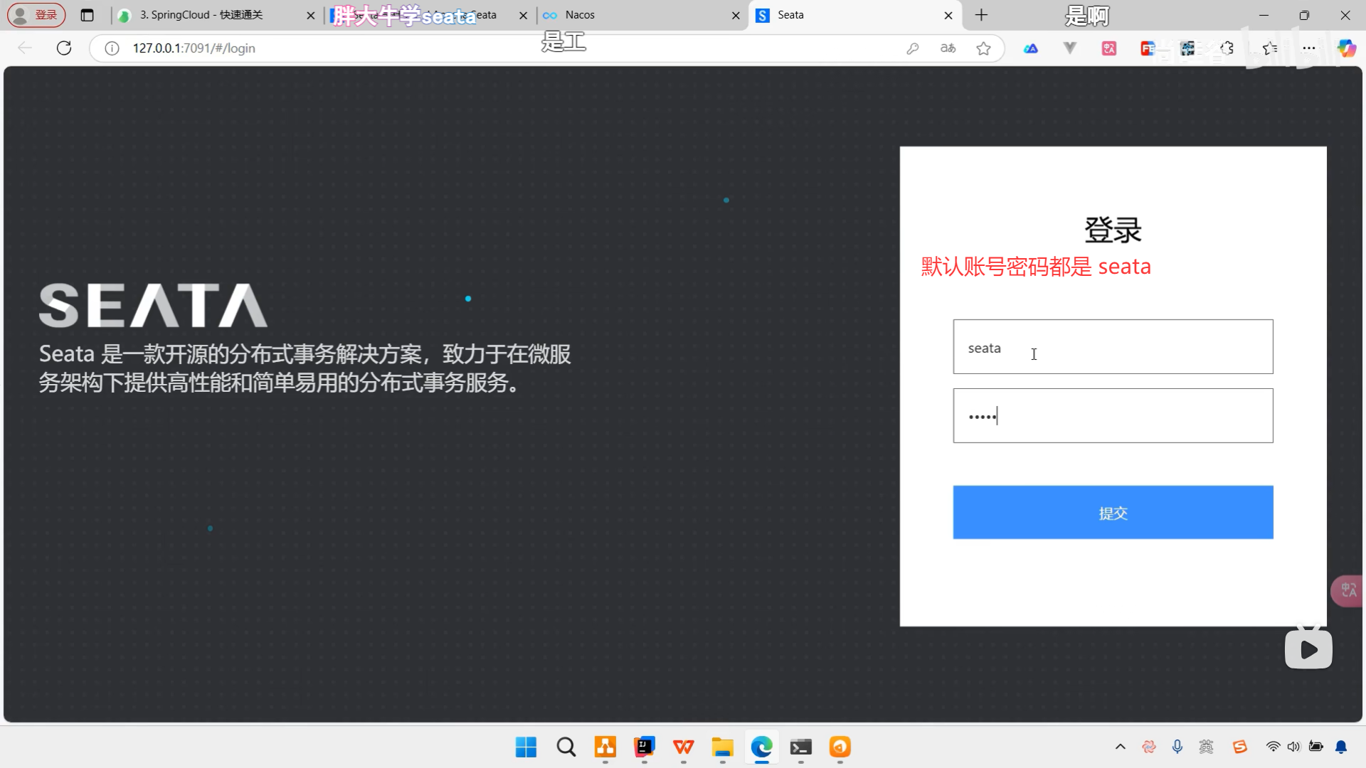Image resolution: width=1366 pixels, height=768 pixels.
Task: Click the floating translate bubble at right edge
Action: (1348, 590)
